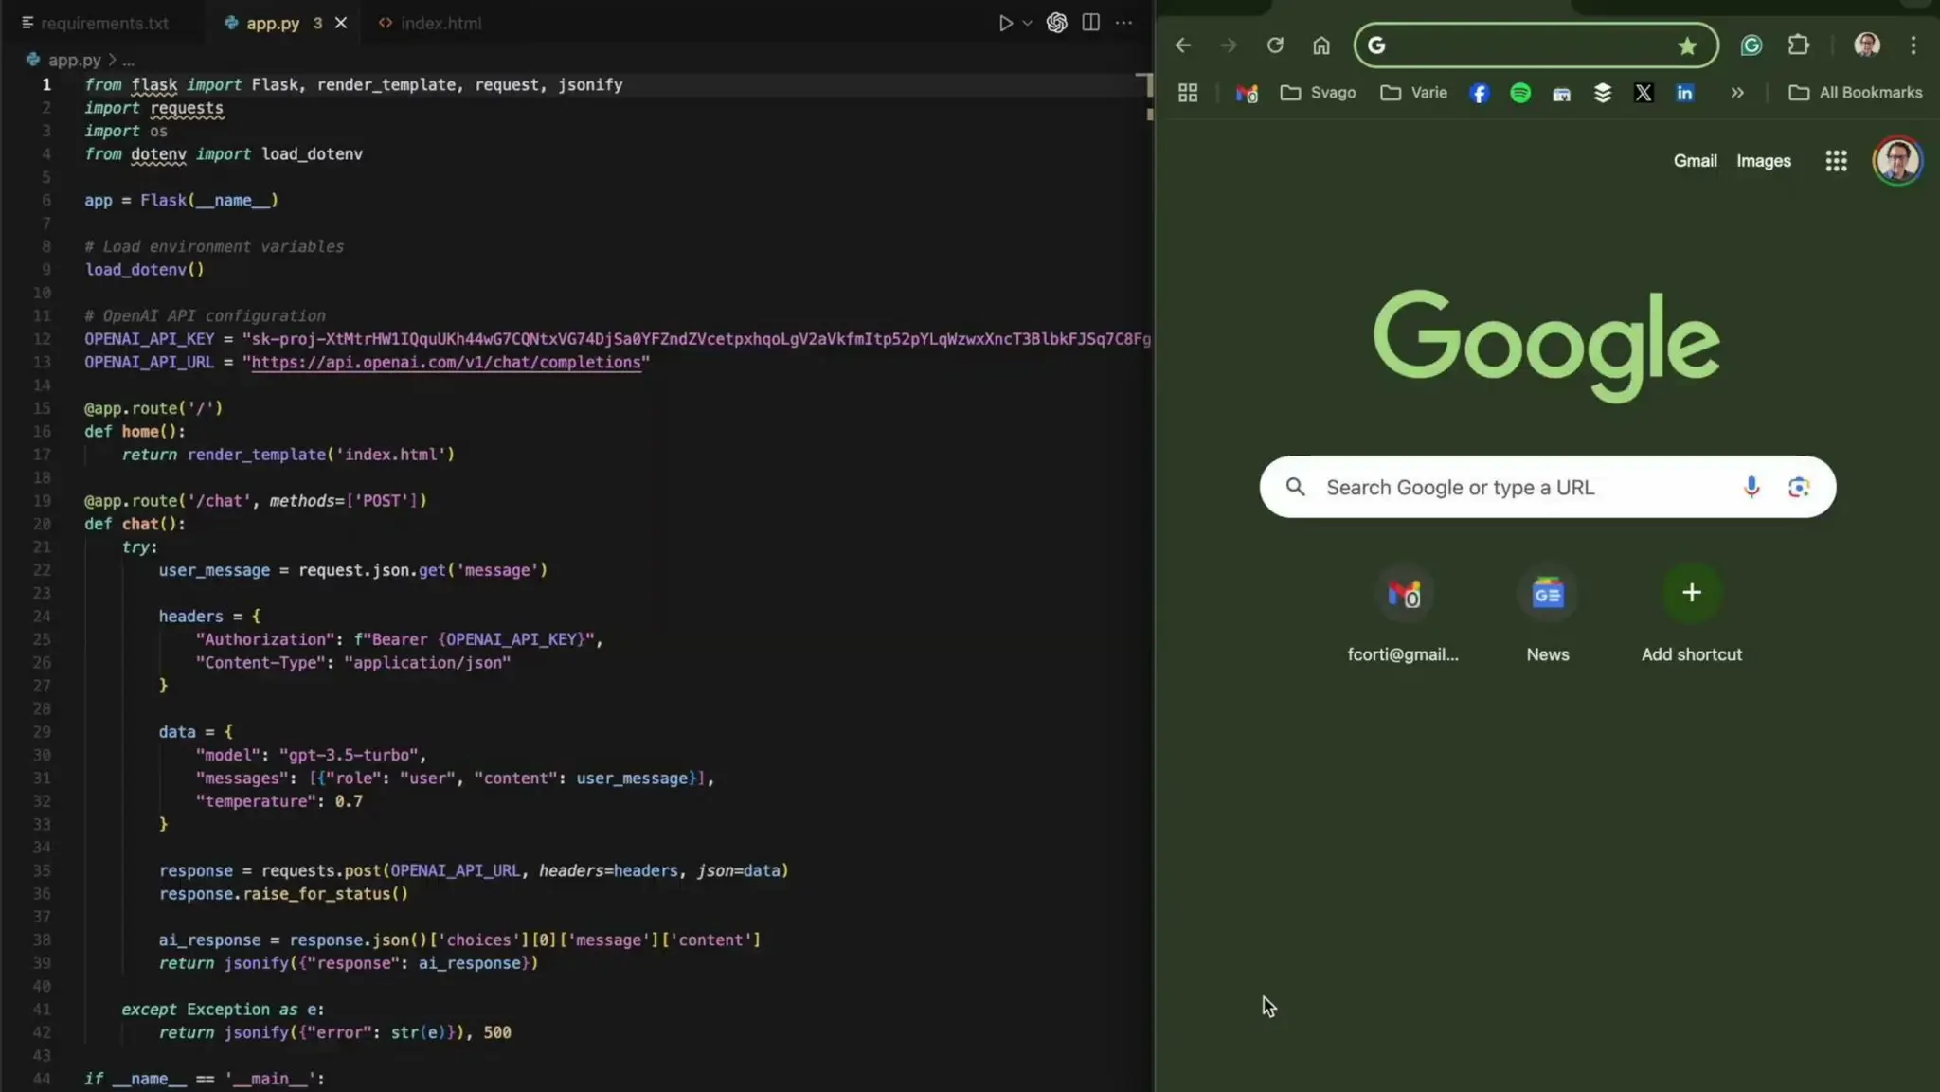The image size is (1940, 1092).
Task: Reload the browser page
Action: tap(1275, 45)
